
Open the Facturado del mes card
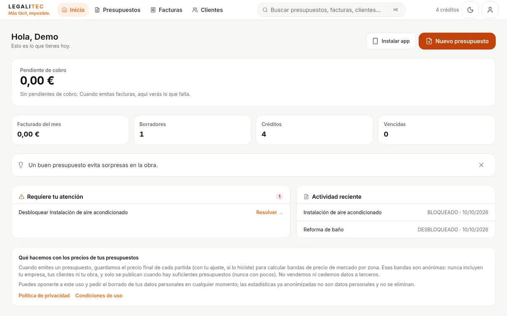[x=70, y=130]
